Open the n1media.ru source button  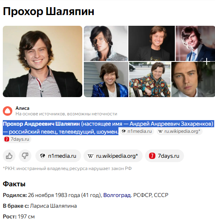point(58,156)
